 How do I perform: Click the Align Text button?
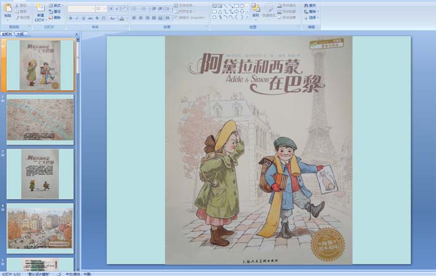[184, 11]
